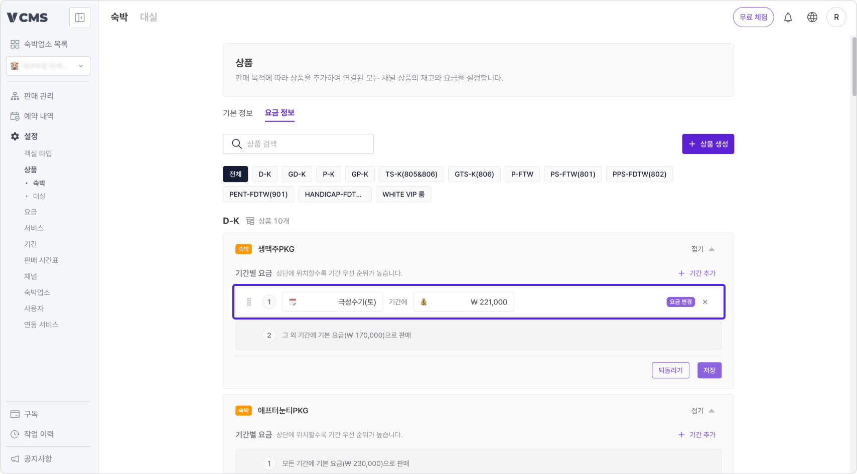Click the globe language icon
The height and width of the screenshot is (474, 857).
point(812,17)
